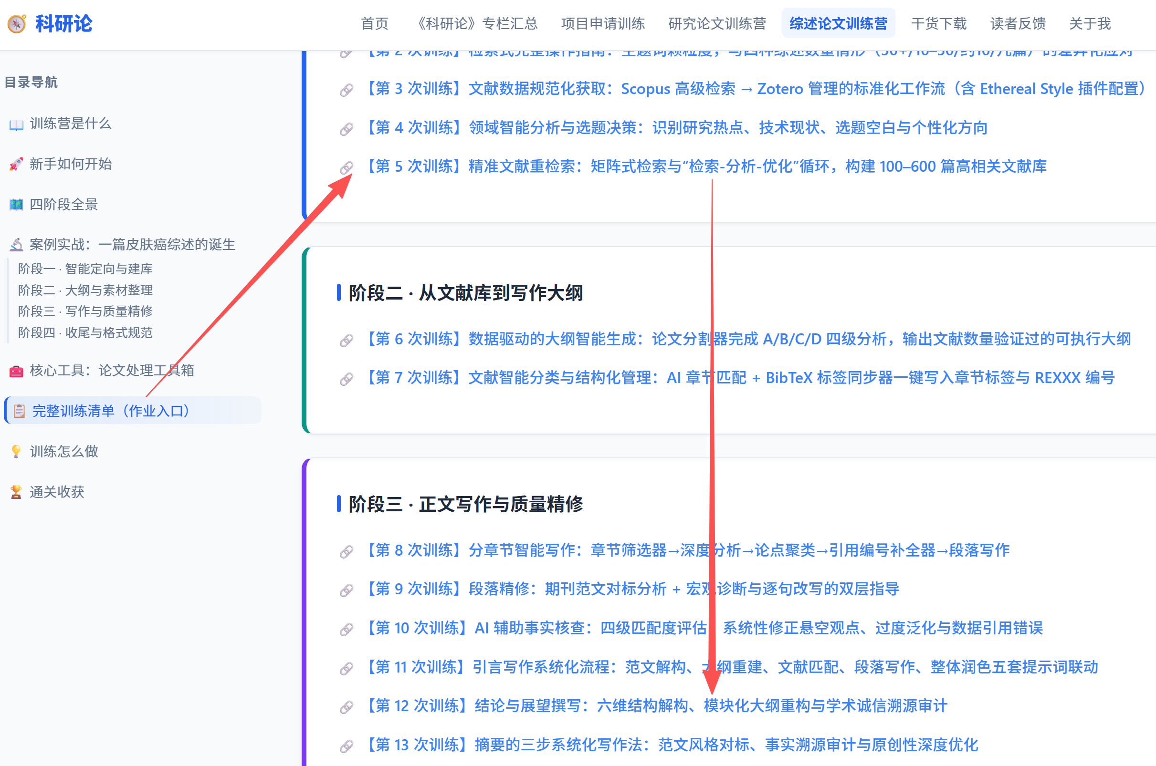Select sub-item 阶段一 · 智能定向与建库
This screenshot has width=1156, height=766.
[85, 269]
